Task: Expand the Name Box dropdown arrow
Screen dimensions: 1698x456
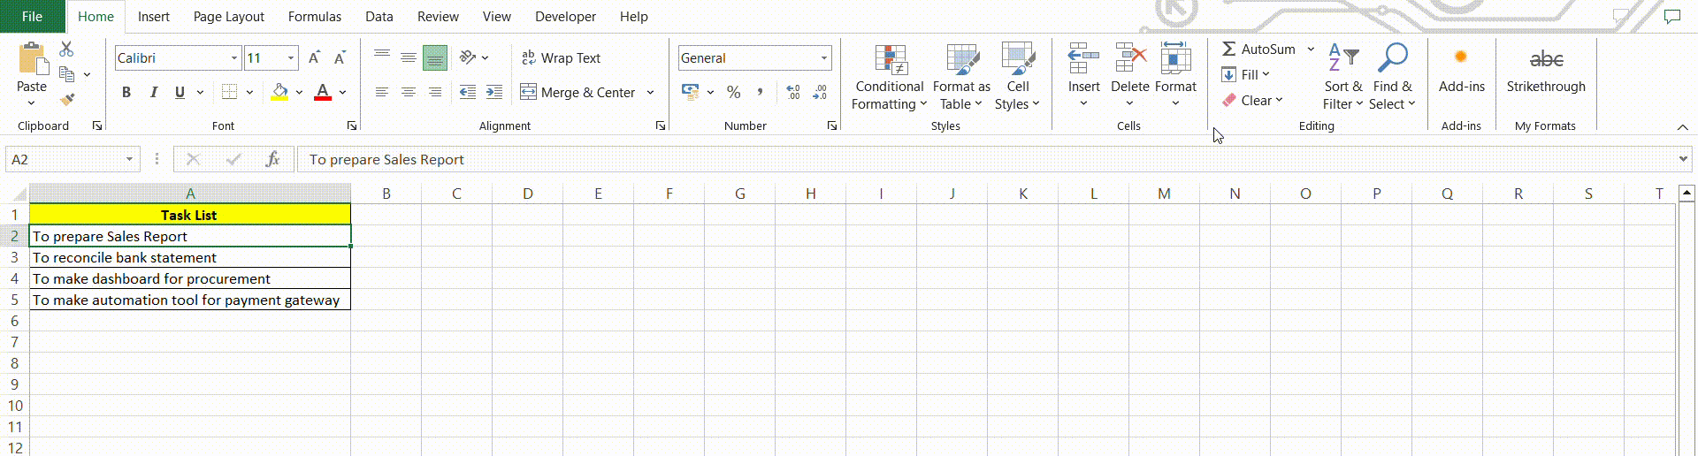Action: pos(129,159)
